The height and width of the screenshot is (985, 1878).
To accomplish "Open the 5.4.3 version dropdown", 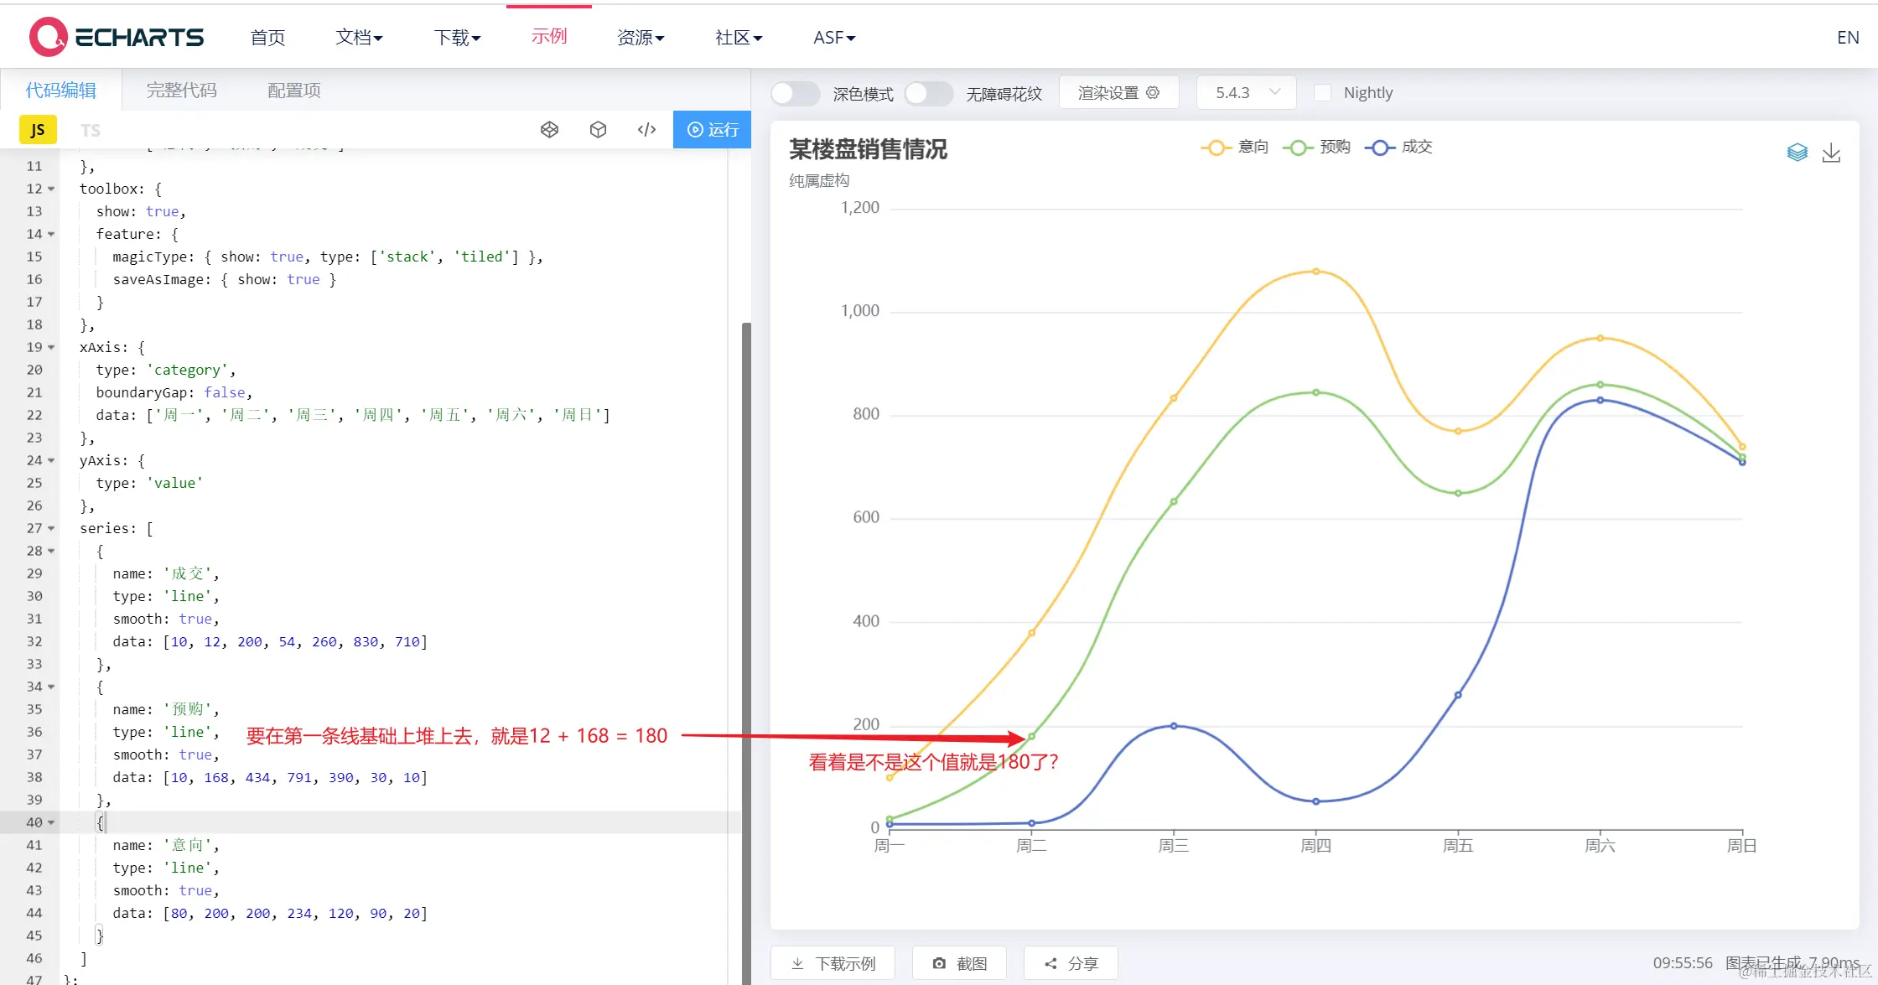I will 1246,92.
